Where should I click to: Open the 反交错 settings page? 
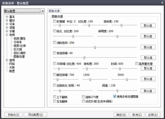[18, 49]
